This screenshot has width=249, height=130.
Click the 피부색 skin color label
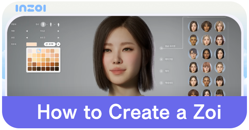pos(14,44)
